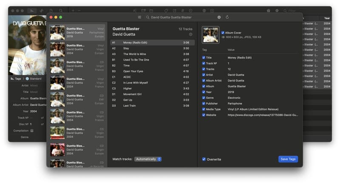The width and height of the screenshot is (340, 185).
Task: Click the album cover thumbnail in tag panel
Action: [210, 35]
